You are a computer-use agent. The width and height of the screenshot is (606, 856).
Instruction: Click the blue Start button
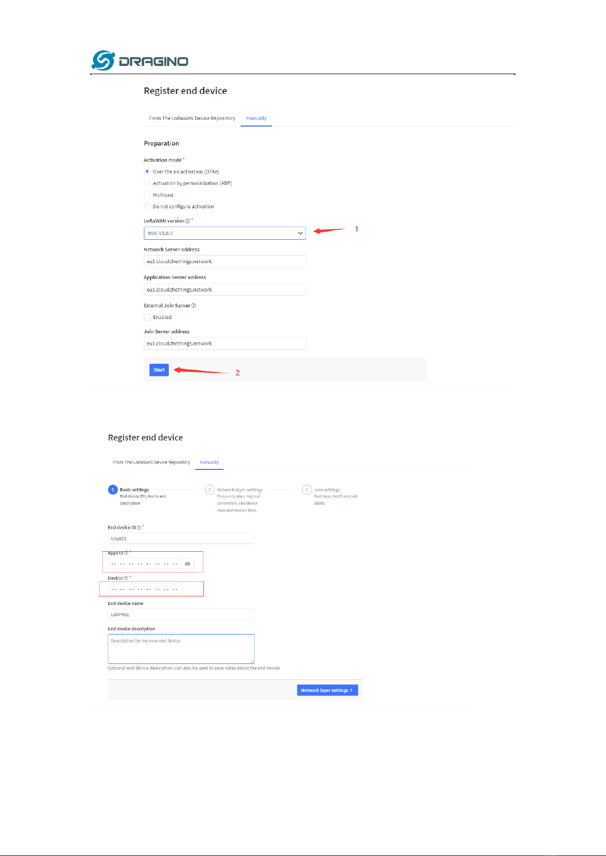159,370
